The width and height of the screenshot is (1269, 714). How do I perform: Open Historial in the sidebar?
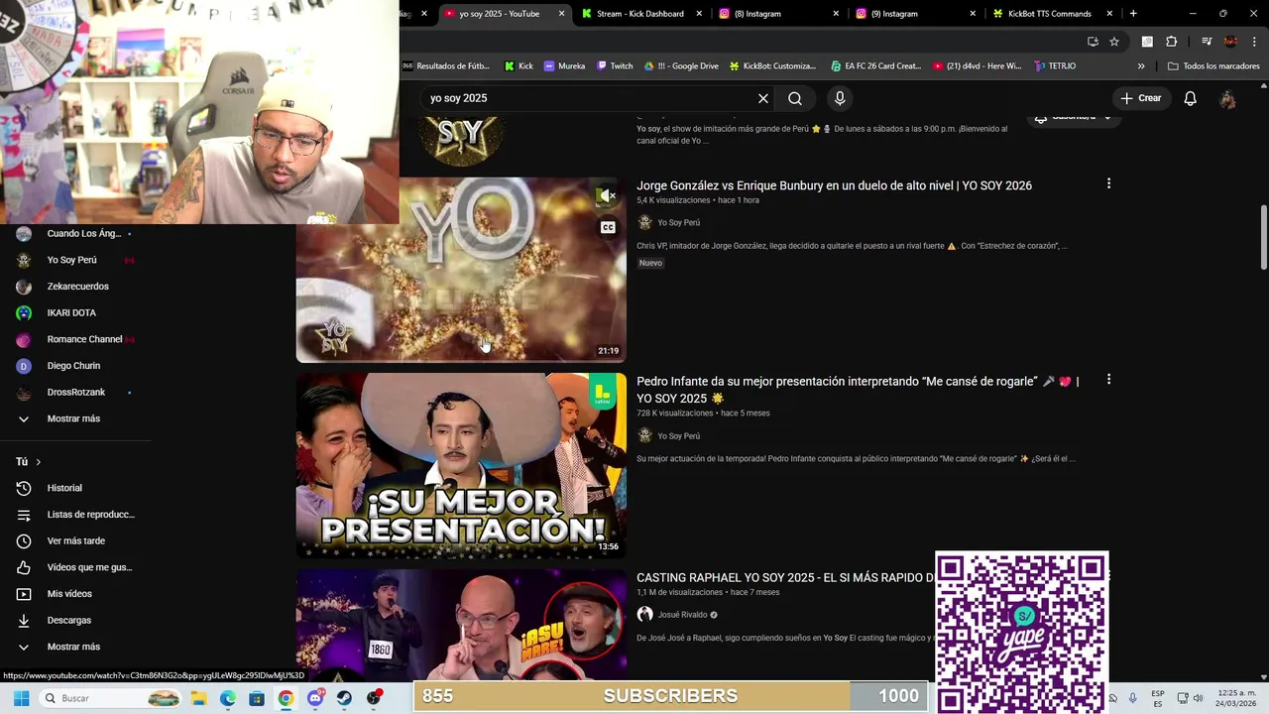tap(64, 488)
